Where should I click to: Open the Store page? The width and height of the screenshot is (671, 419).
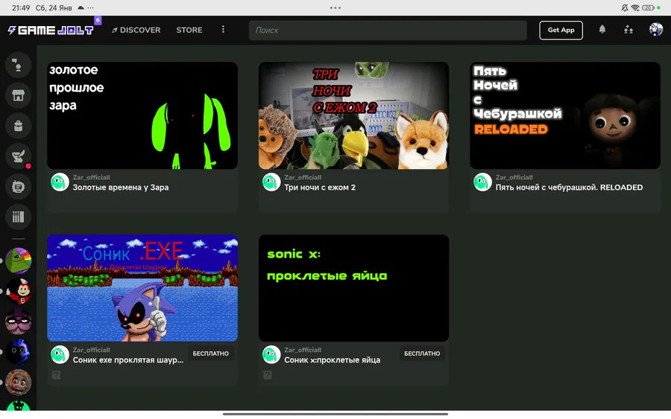click(x=189, y=30)
